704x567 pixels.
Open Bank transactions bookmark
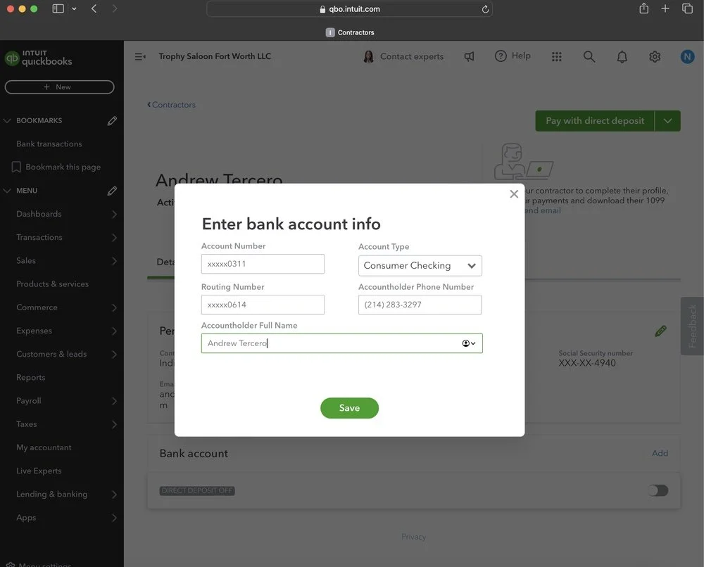coord(49,144)
